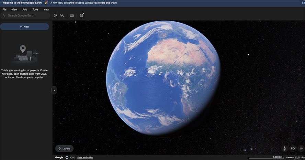
Task: Click the Google logo in status bar
Action: (x=59, y=158)
